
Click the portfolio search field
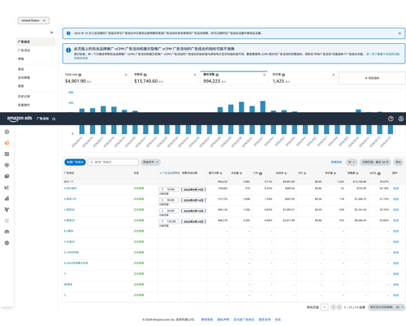[113, 162]
